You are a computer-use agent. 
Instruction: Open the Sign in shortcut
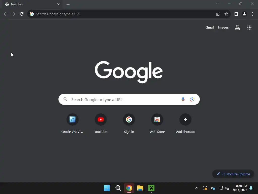tap(129, 123)
